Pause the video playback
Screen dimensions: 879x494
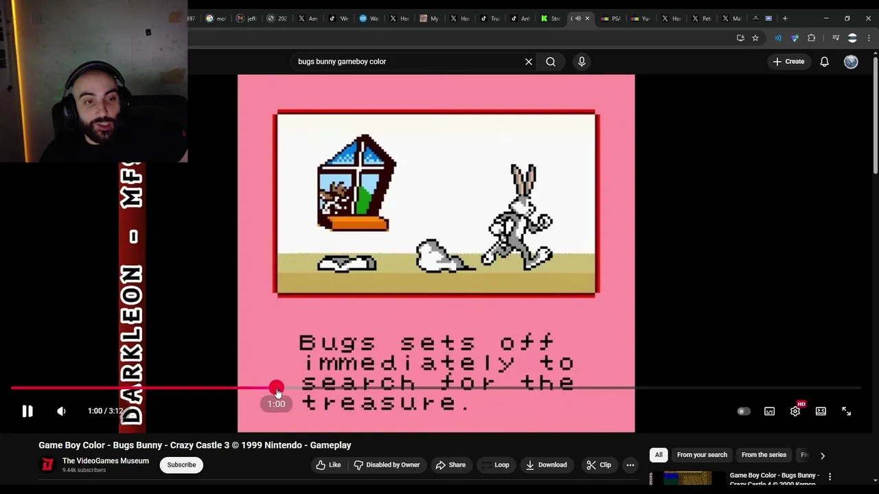point(27,411)
